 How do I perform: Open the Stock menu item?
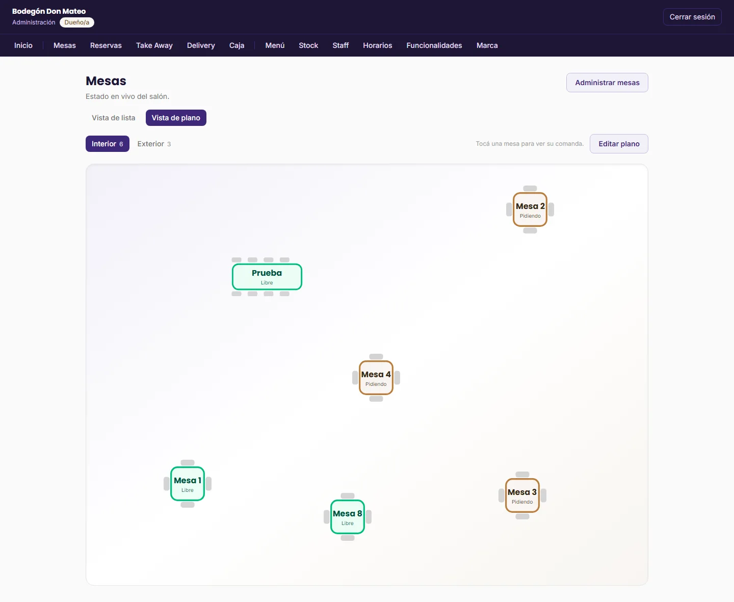click(x=308, y=45)
